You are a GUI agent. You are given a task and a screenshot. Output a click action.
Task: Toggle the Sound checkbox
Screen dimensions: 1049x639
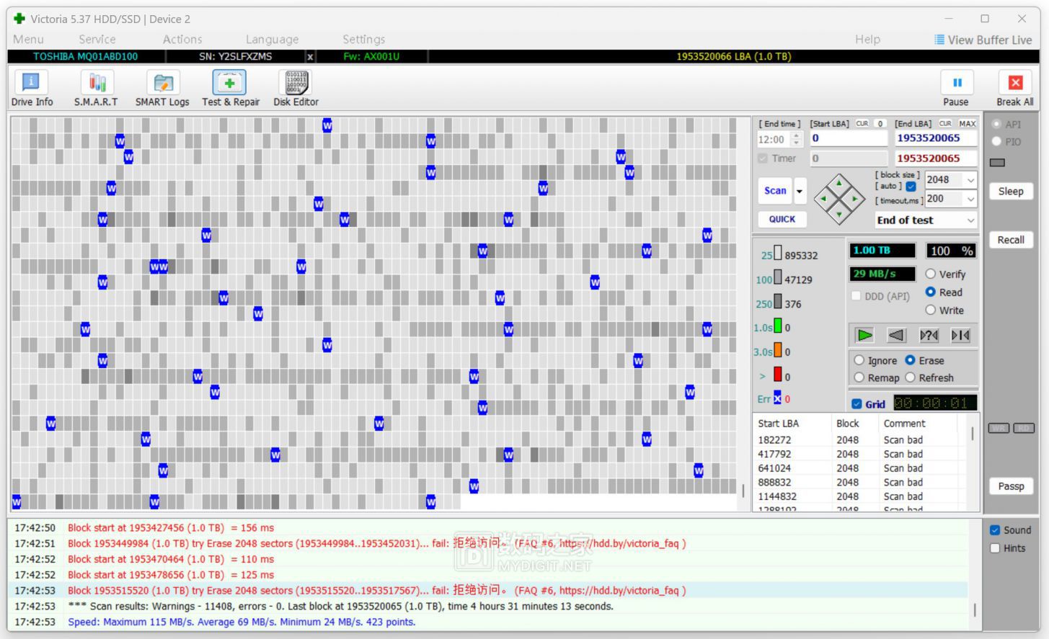click(x=995, y=530)
